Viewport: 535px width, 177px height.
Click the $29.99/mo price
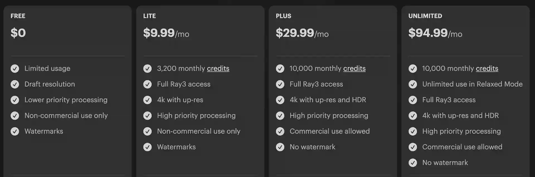302,33
